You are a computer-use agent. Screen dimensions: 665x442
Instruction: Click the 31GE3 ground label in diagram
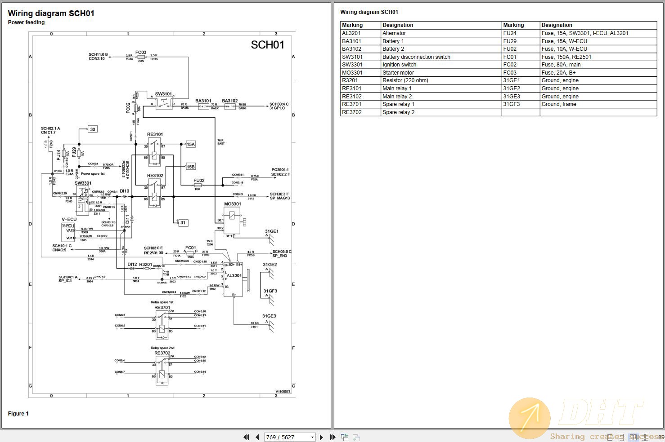pyautogui.click(x=269, y=316)
